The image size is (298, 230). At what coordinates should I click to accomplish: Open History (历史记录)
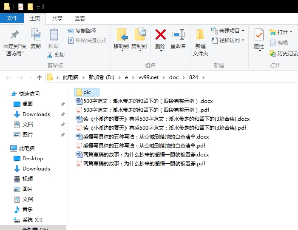pyautogui.click(x=284, y=54)
